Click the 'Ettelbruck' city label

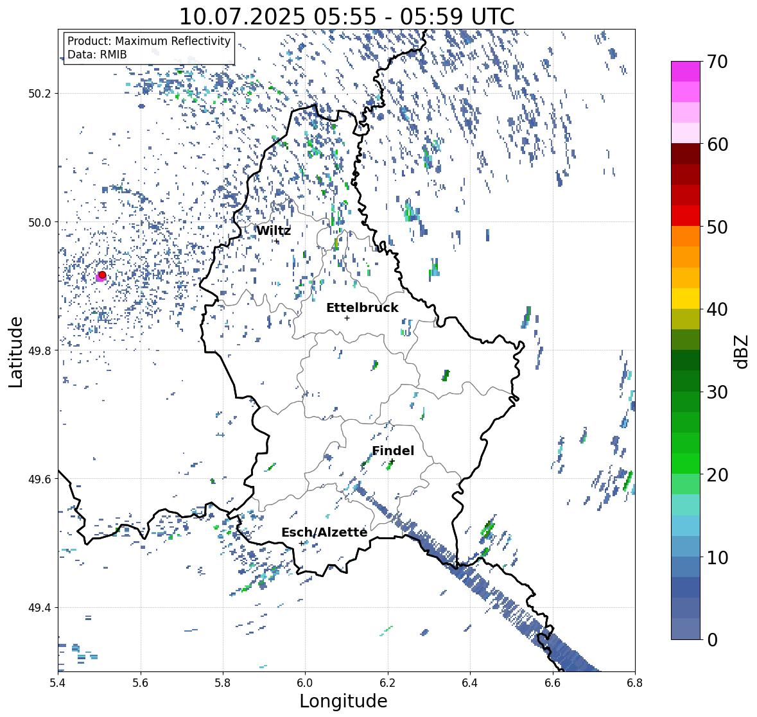362,308
